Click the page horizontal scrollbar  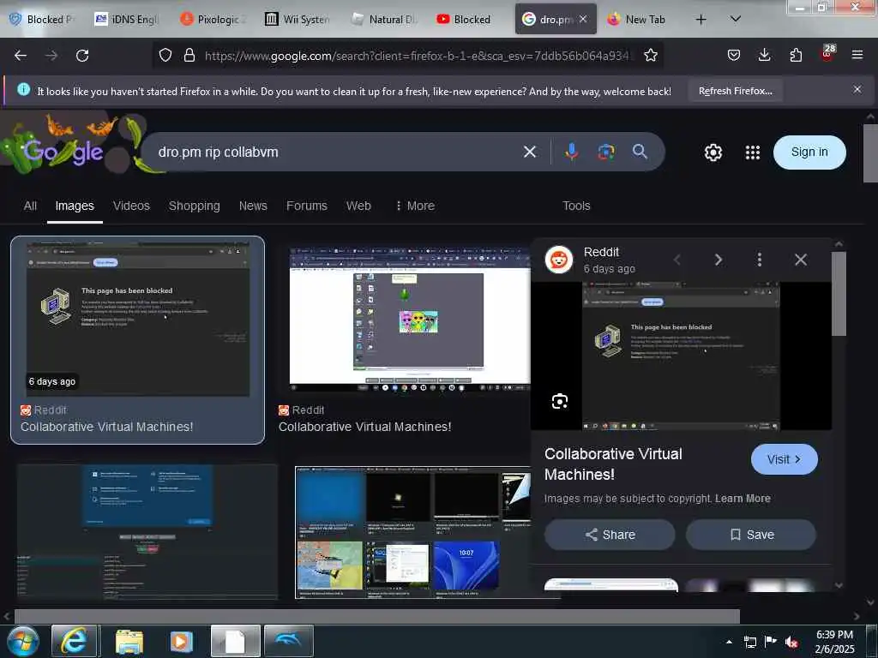[376, 616]
